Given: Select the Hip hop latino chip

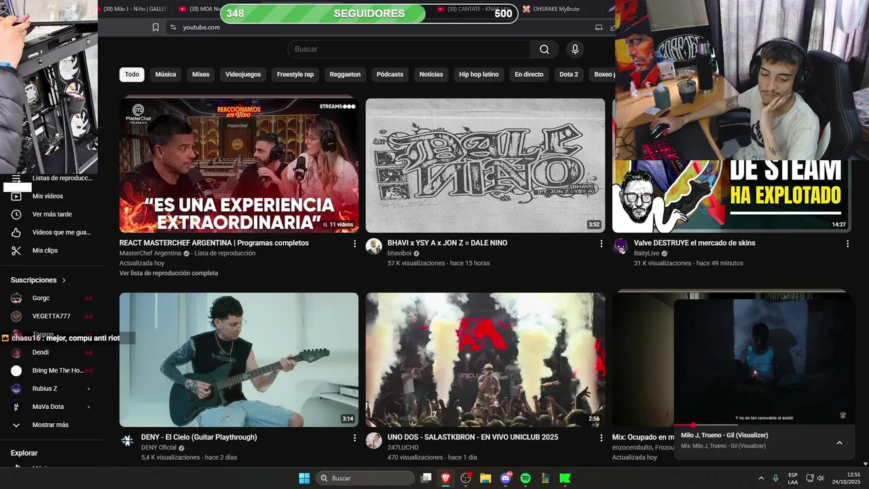Looking at the screenshot, I should coord(479,75).
